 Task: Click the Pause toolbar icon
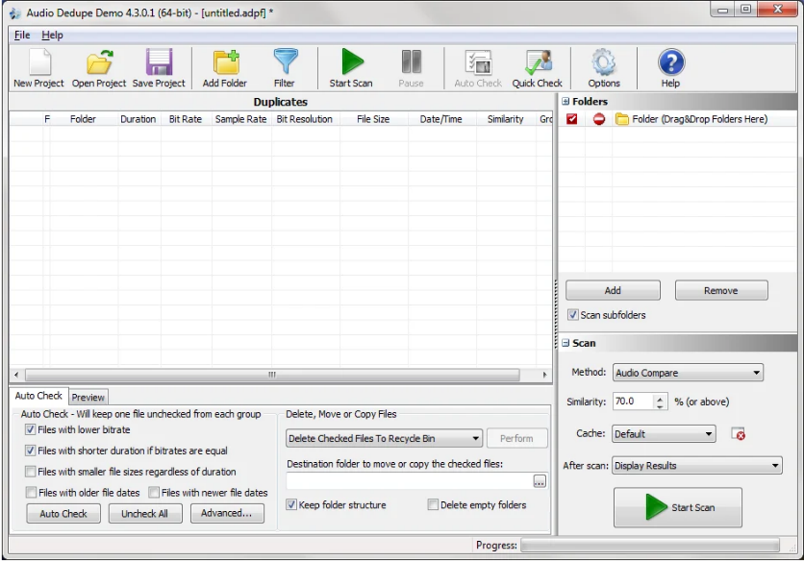(x=412, y=61)
